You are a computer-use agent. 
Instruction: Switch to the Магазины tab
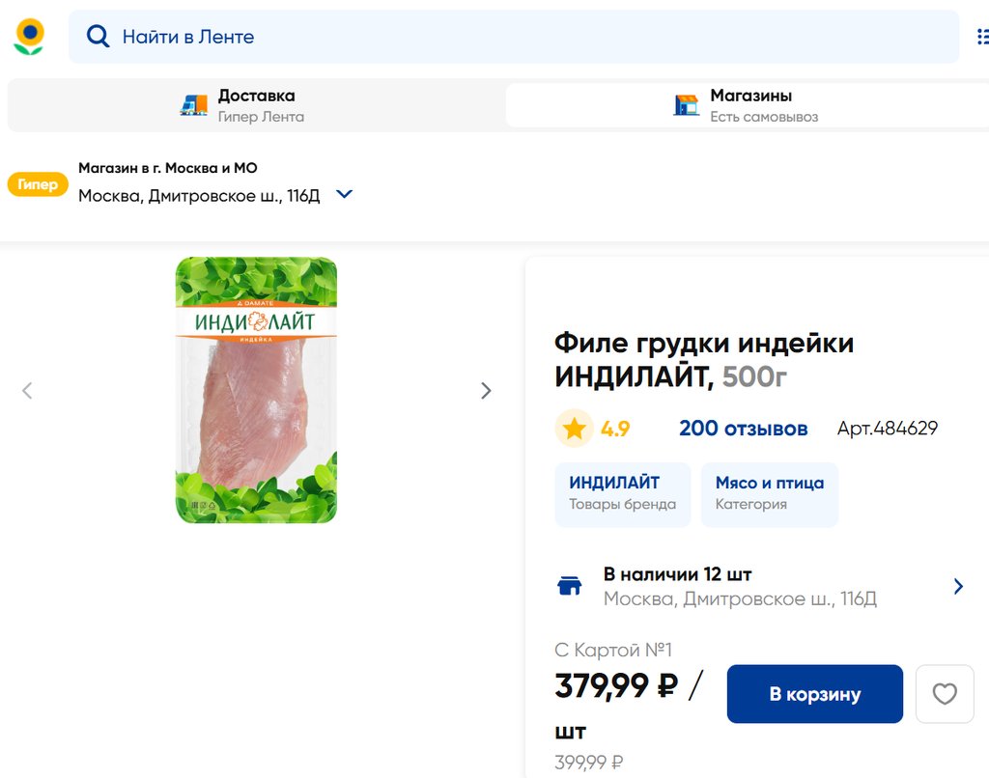(x=750, y=105)
